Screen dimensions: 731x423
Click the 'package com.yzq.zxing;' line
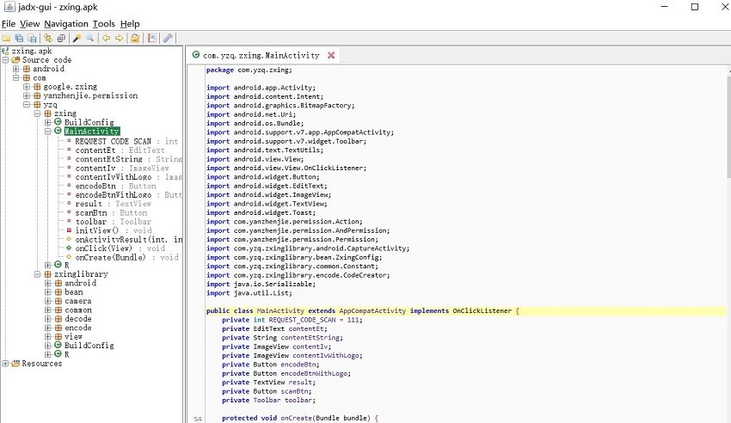click(249, 70)
